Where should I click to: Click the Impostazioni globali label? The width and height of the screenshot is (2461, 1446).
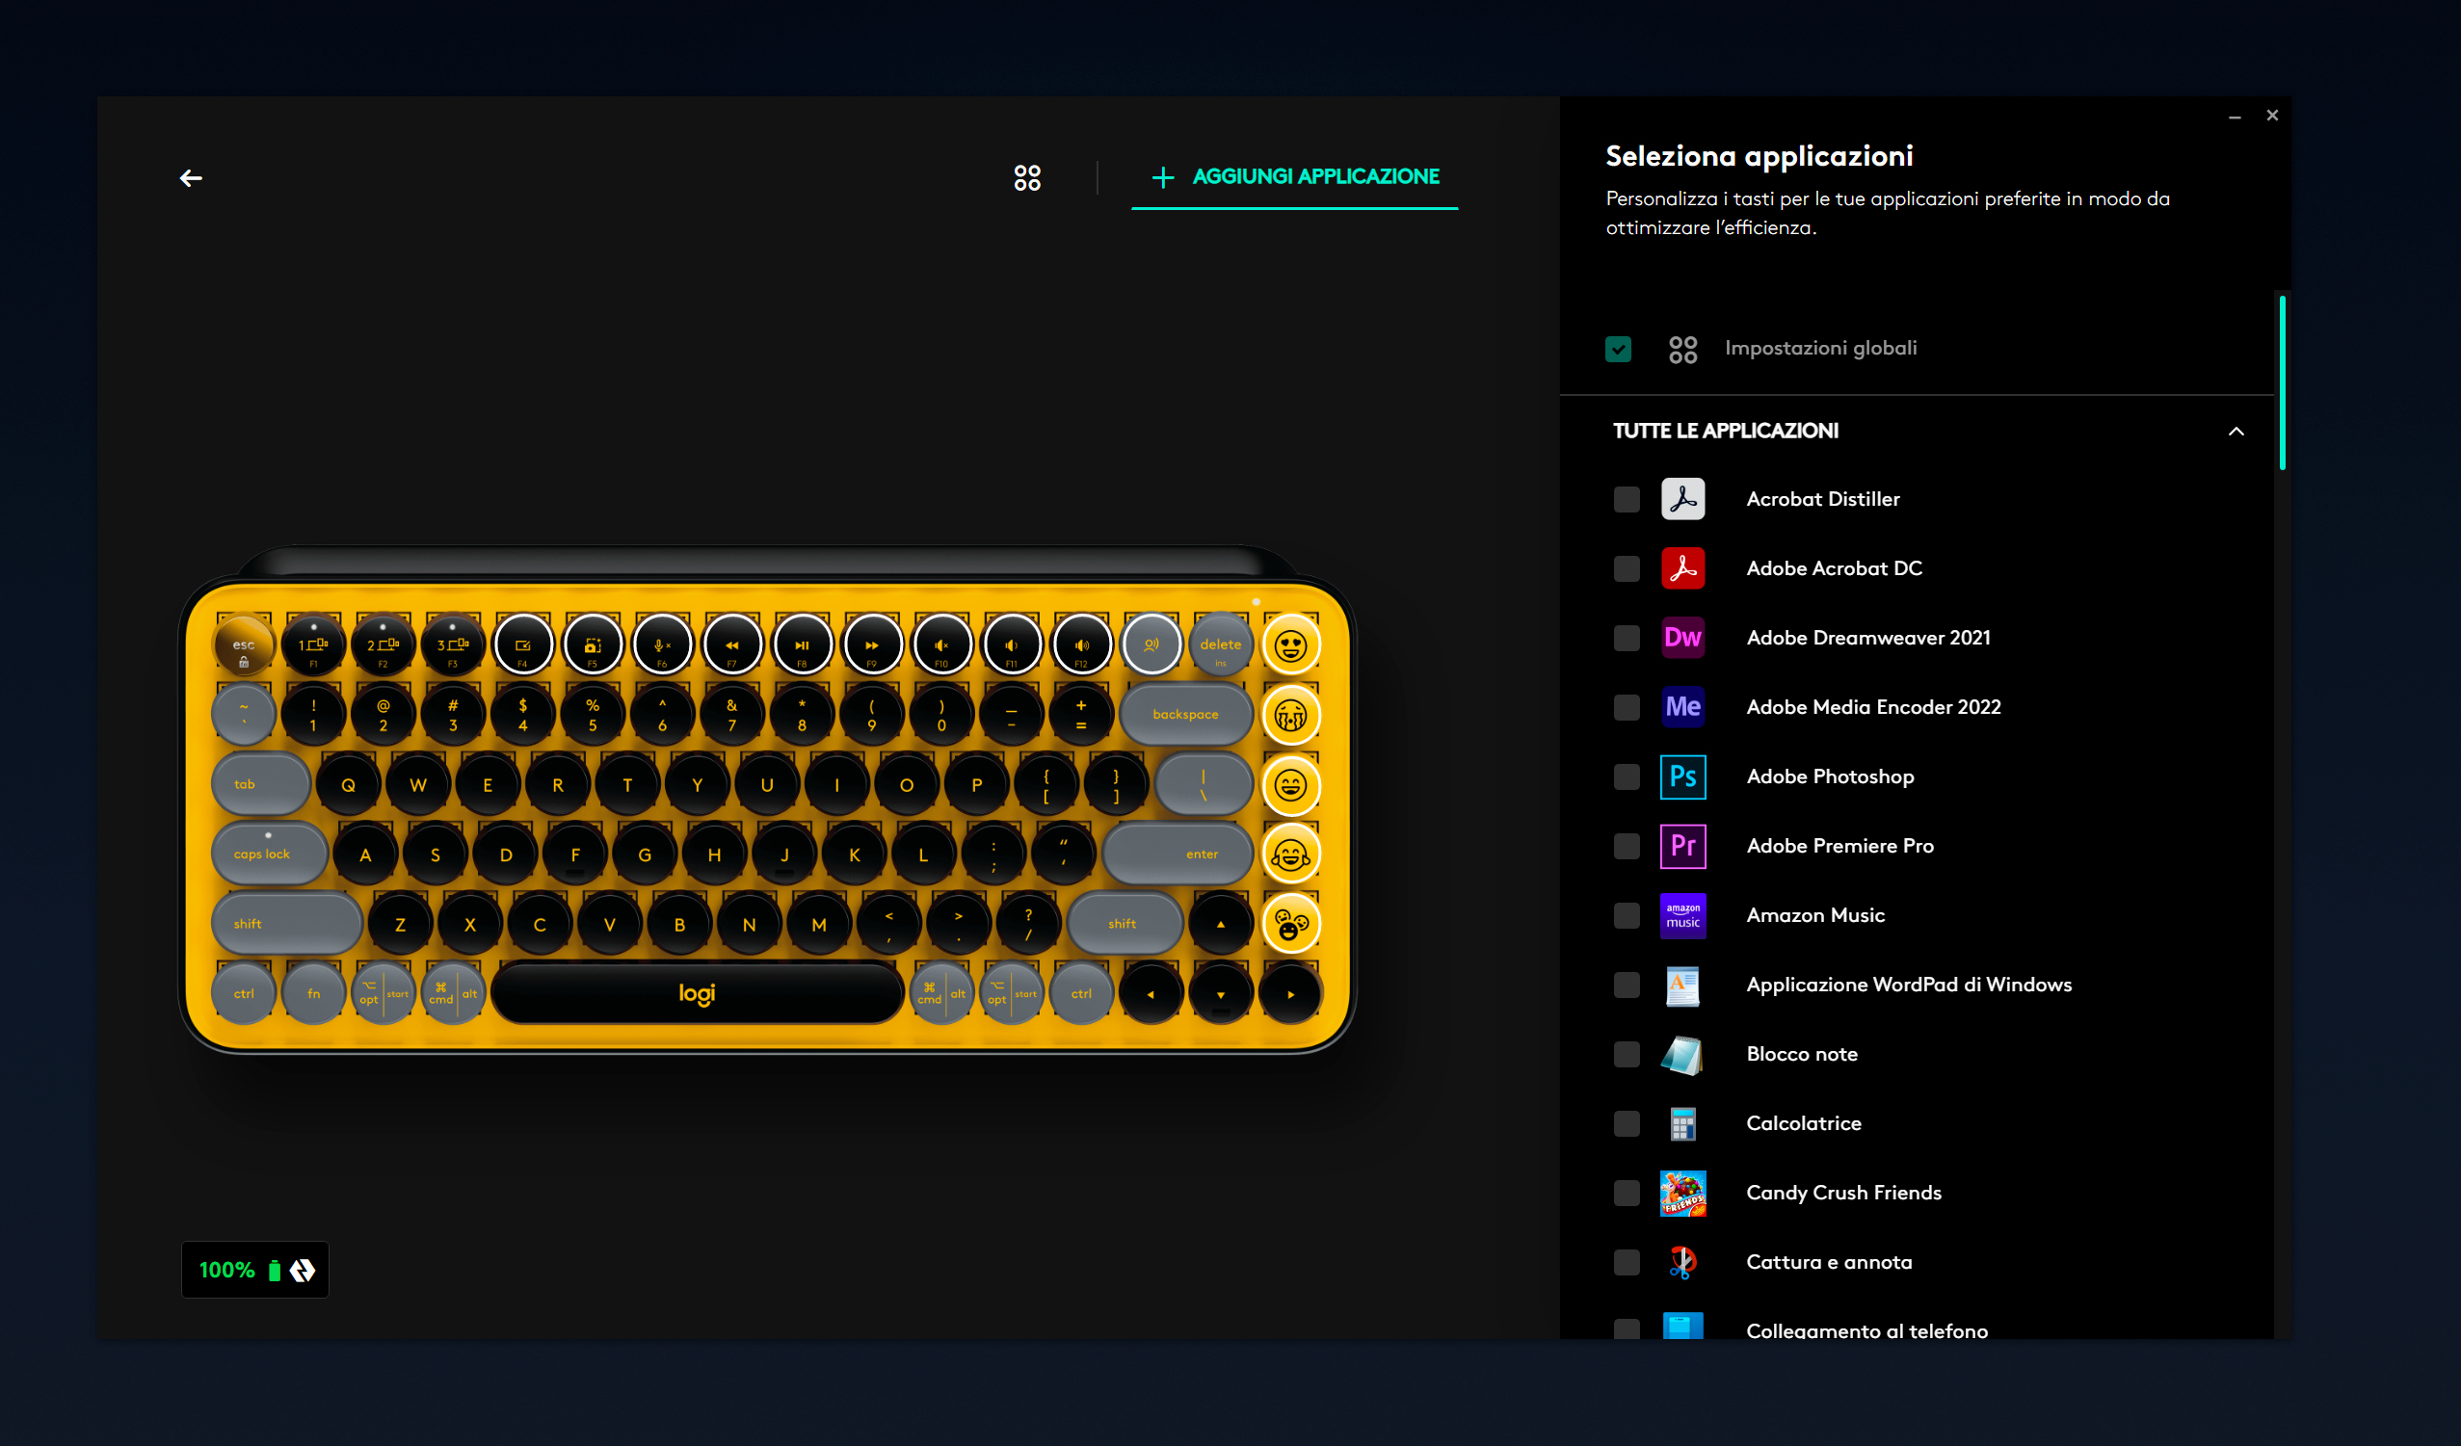[1820, 348]
